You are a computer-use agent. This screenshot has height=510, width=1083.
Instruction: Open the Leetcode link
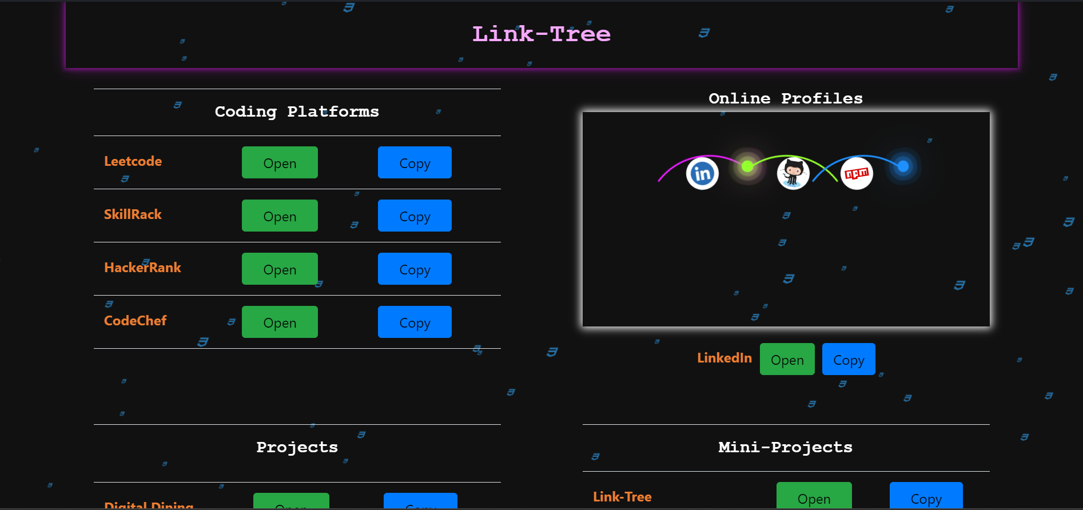[x=280, y=162]
